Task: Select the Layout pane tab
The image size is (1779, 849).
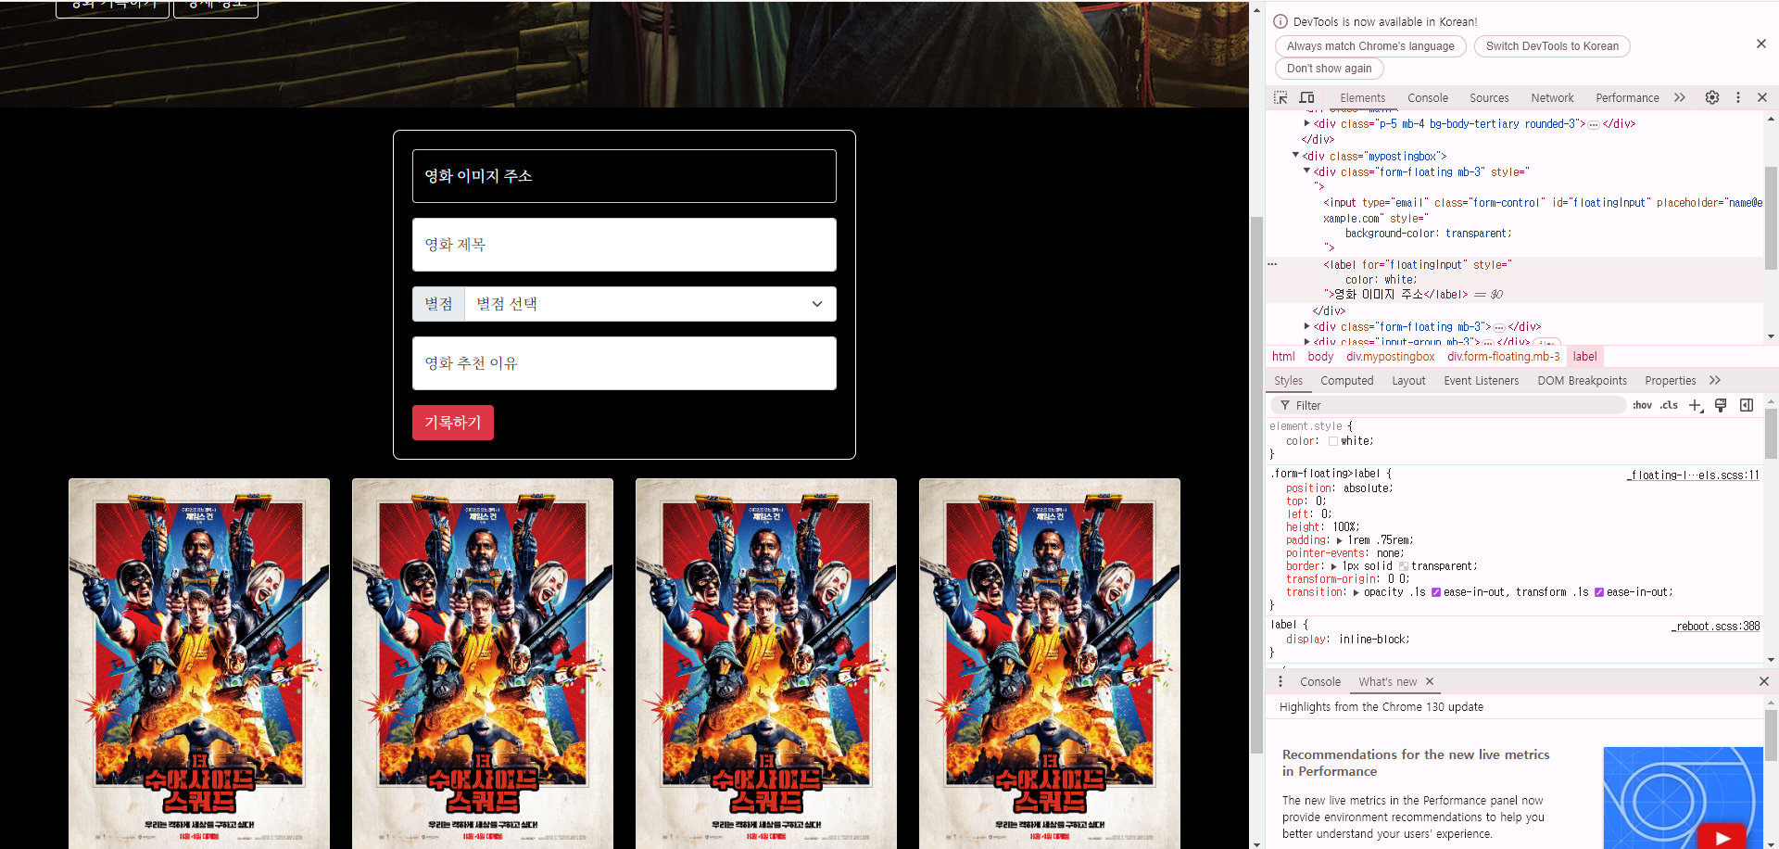Action: [1408, 380]
